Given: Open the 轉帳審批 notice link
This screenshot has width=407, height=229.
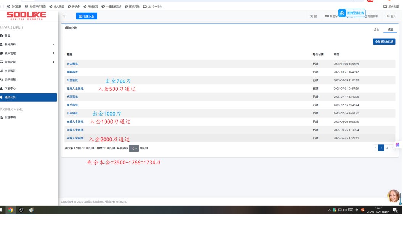Looking at the screenshot, I should (x=72, y=72).
